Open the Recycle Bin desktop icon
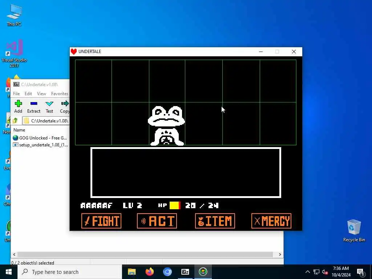This screenshot has height=279, width=372. click(354, 231)
